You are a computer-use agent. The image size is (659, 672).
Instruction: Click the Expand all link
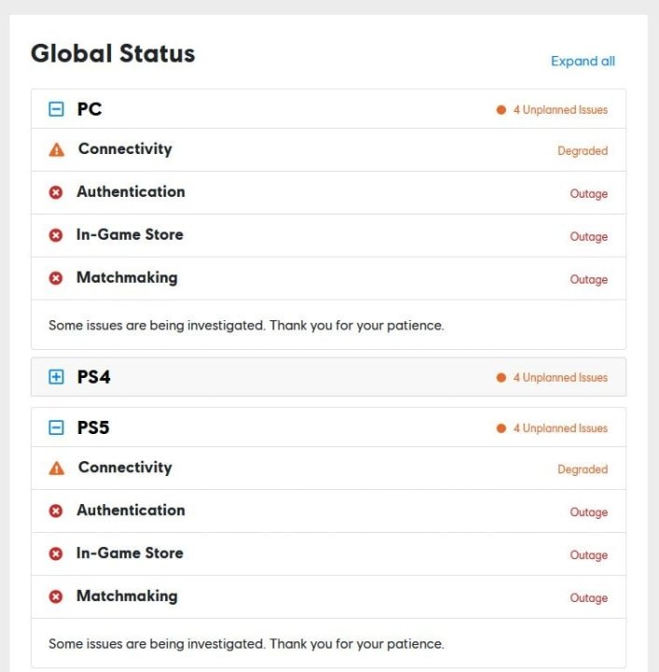click(x=582, y=62)
